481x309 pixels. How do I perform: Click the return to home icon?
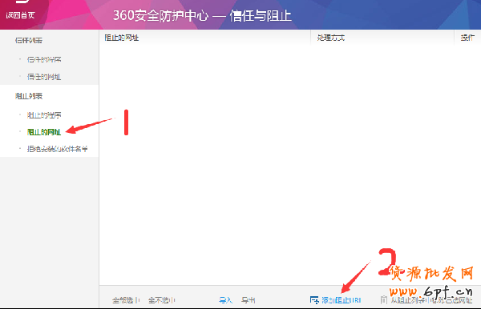point(22,2)
